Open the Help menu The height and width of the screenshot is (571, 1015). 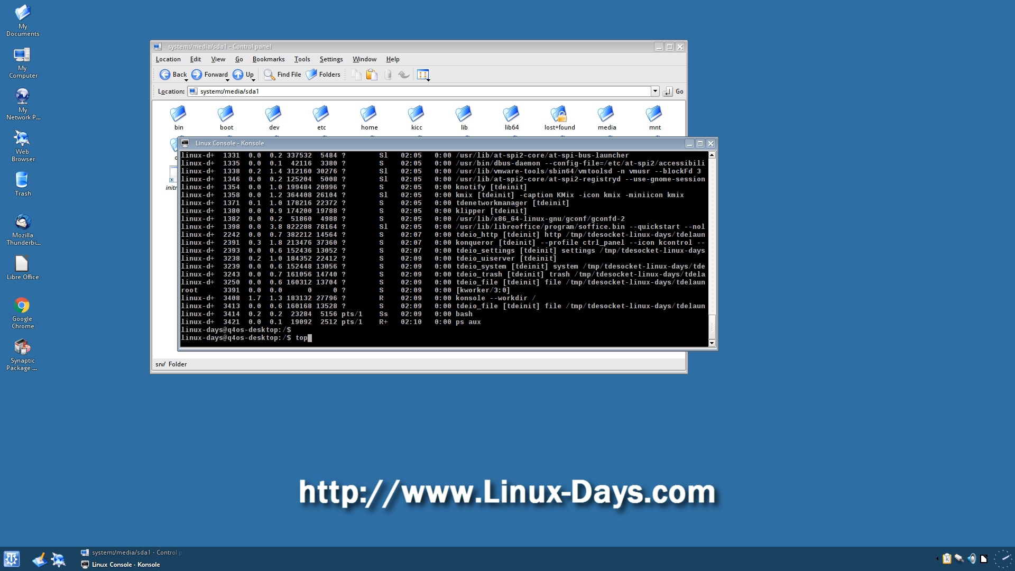click(x=392, y=59)
